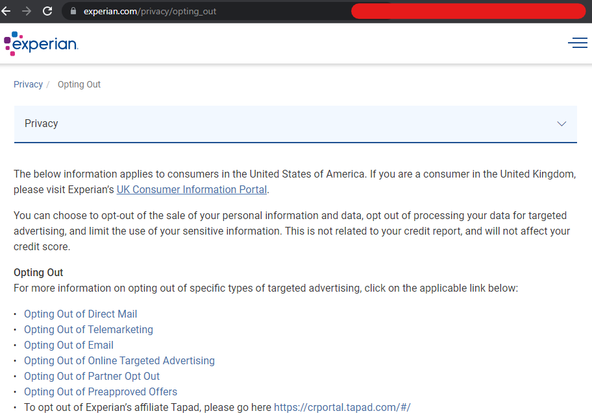
Task: Click the browser forward arrow
Action: (27, 11)
